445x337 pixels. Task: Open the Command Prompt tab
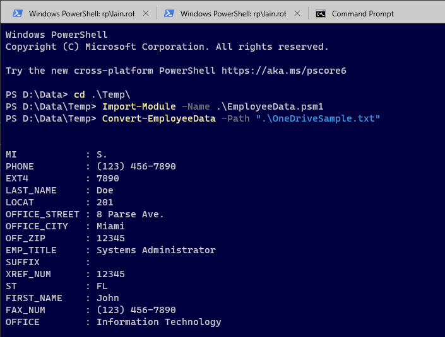(x=362, y=13)
